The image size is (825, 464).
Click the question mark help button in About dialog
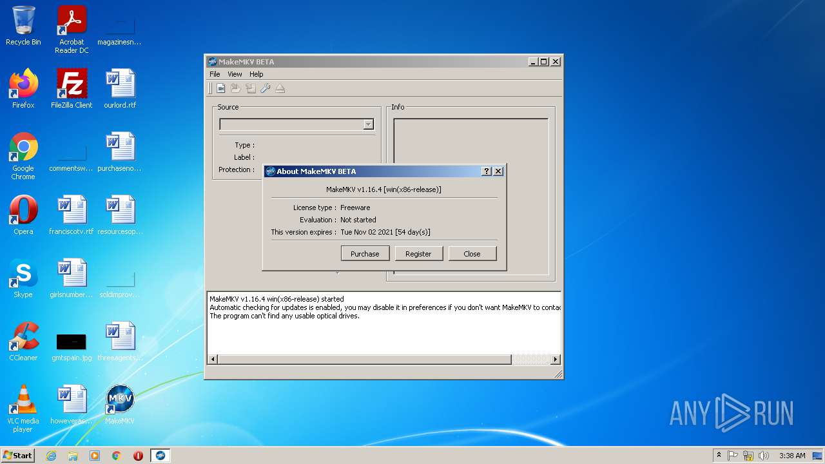click(x=487, y=171)
